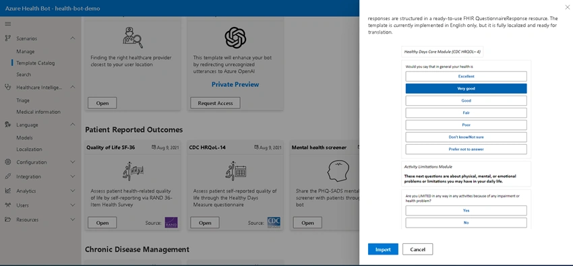The image size is (573, 266).
Task: Click the Integration plug icon
Action: pos(7,176)
